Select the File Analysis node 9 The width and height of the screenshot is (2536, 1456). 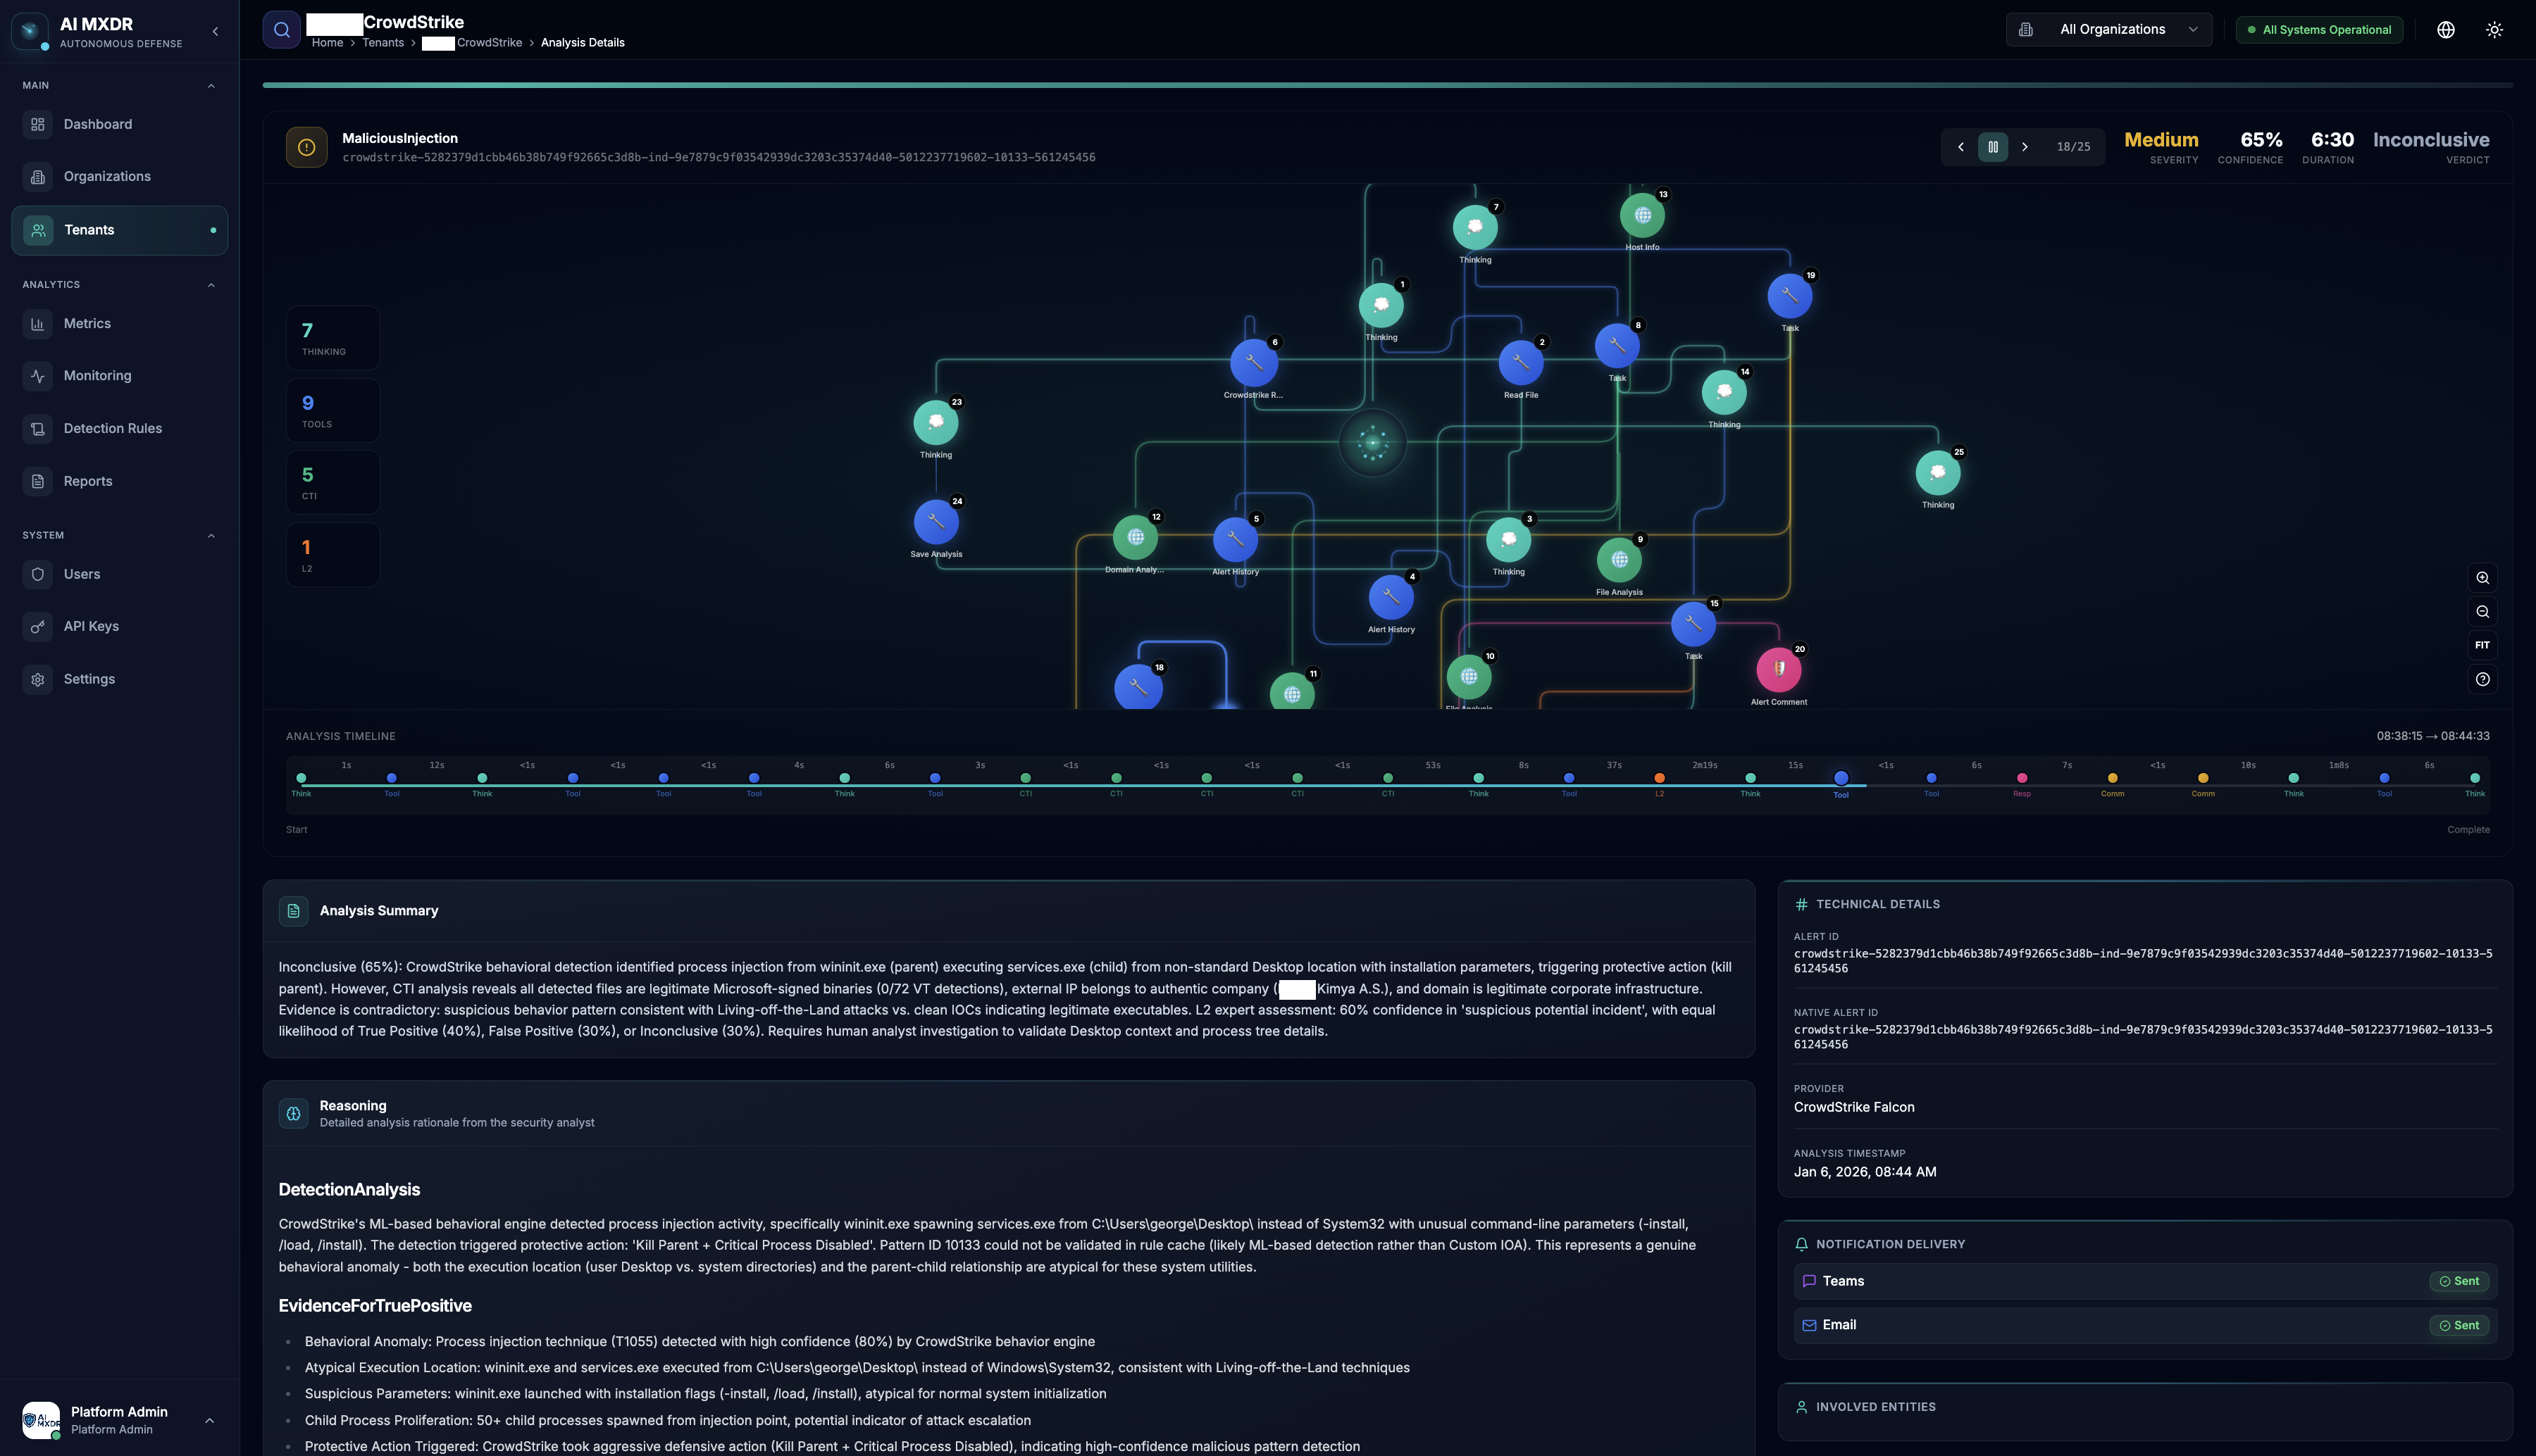(1619, 560)
